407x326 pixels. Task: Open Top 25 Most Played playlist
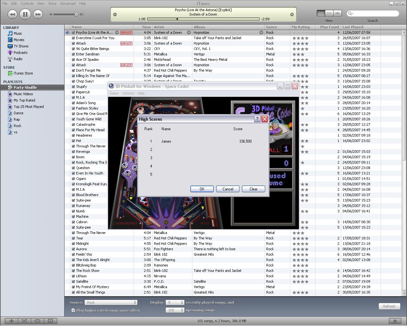pyautogui.click(x=29, y=107)
